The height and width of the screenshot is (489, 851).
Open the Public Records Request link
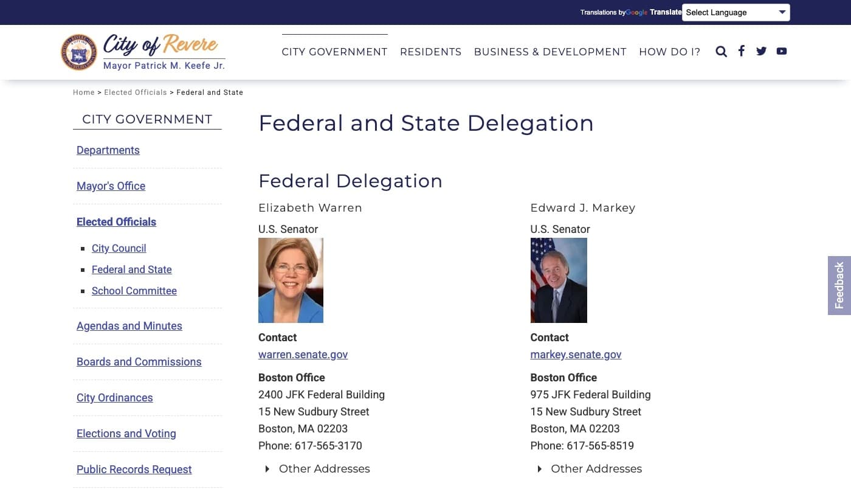click(x=134, y=470)
